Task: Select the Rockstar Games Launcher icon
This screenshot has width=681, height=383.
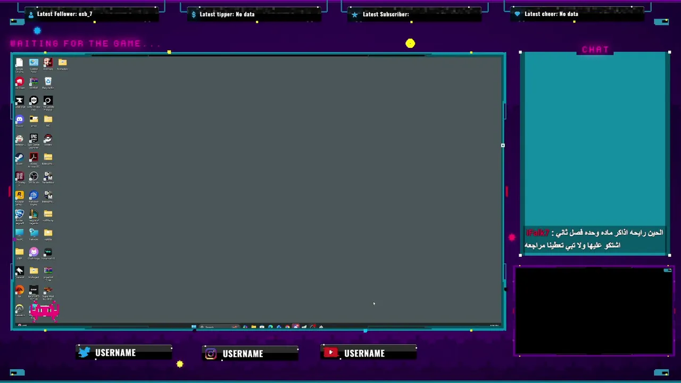Action: coord(19,198)
